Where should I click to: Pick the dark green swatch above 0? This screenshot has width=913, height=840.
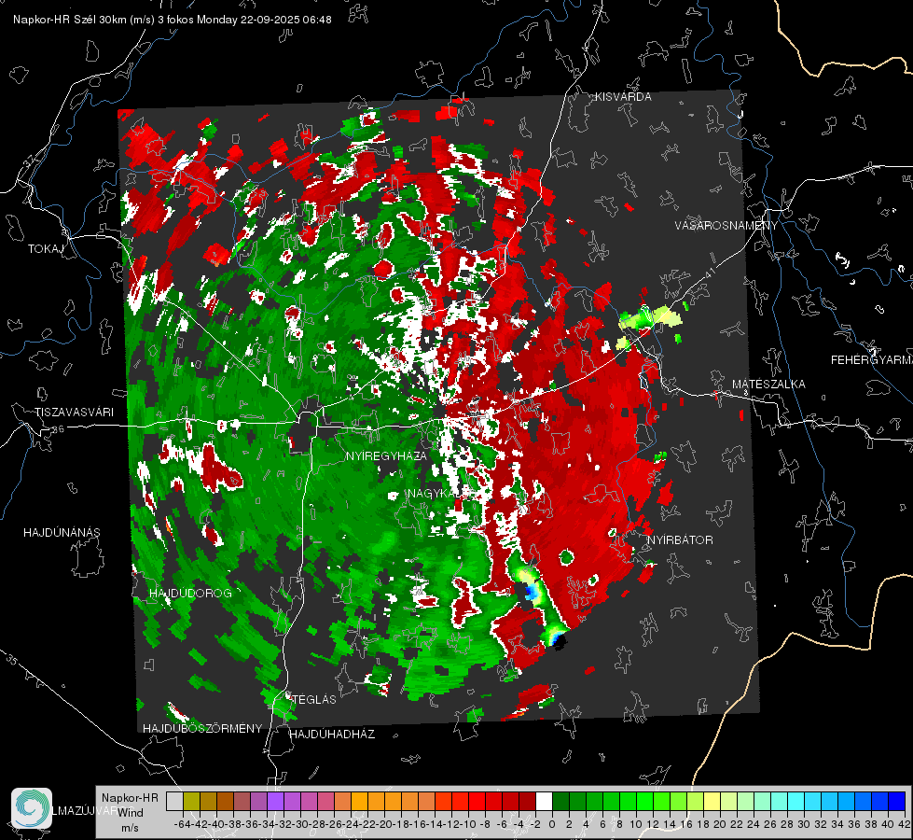pos(560,802)
